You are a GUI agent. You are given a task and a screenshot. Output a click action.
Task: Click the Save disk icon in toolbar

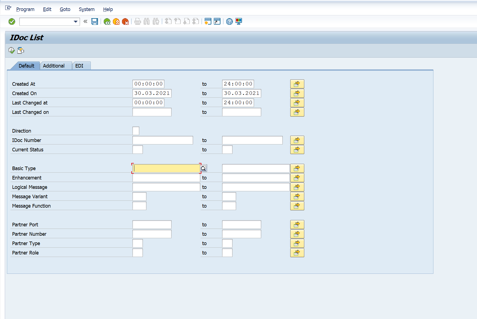[x=95, y=22]
